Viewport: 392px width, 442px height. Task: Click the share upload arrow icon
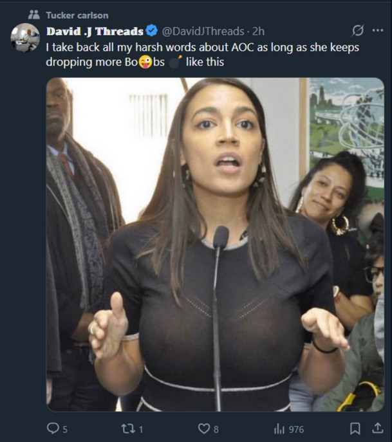pos(377,428)
